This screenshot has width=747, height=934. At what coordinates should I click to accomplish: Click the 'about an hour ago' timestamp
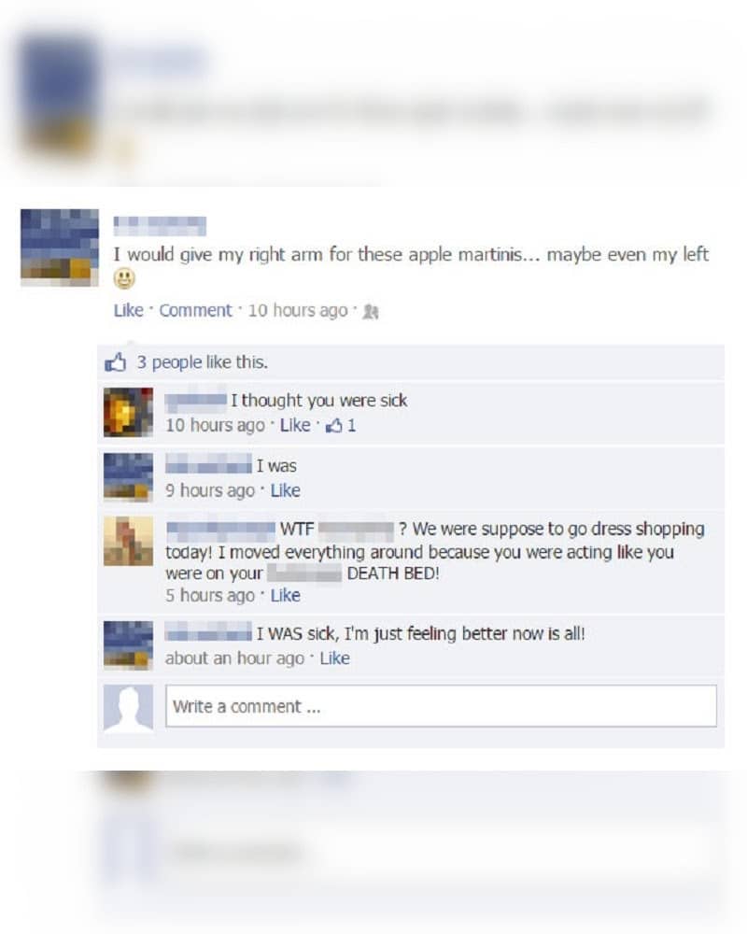pyautogui.click(x=234, y=658)
